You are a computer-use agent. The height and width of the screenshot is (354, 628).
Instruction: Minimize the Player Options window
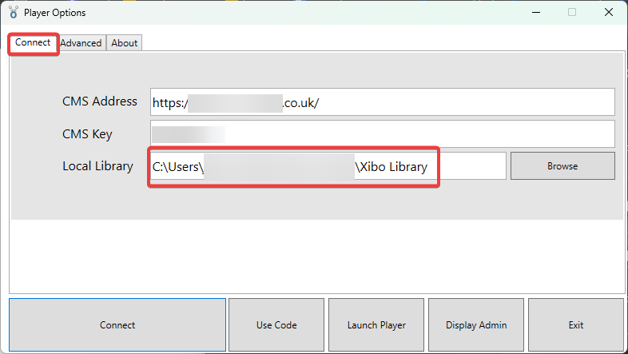pos(536,13)
